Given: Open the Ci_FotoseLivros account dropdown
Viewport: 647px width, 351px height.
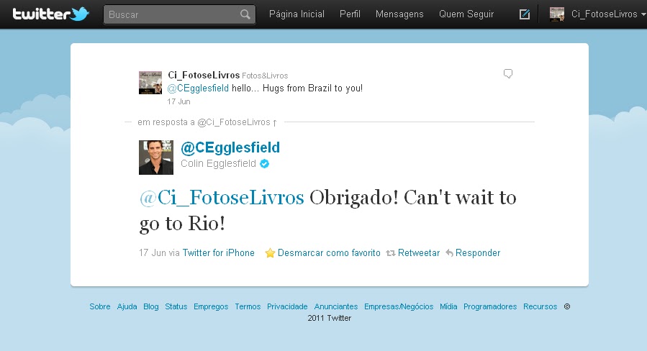Looking at the screenshot, I should 608,14.
